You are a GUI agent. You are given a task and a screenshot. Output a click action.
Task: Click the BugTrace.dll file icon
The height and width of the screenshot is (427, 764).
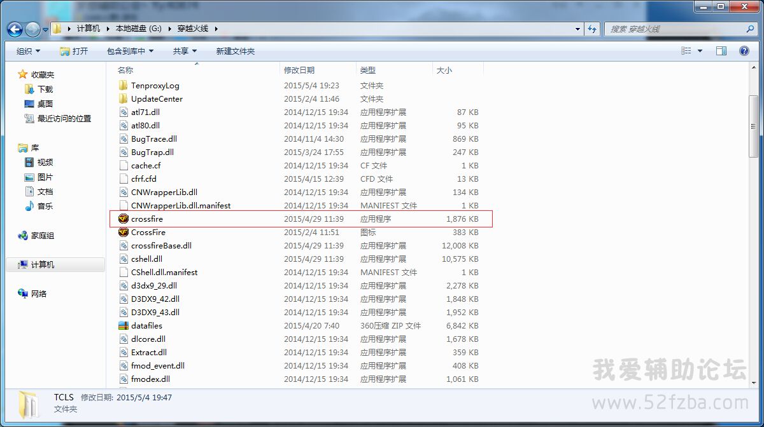coord(124,139)
